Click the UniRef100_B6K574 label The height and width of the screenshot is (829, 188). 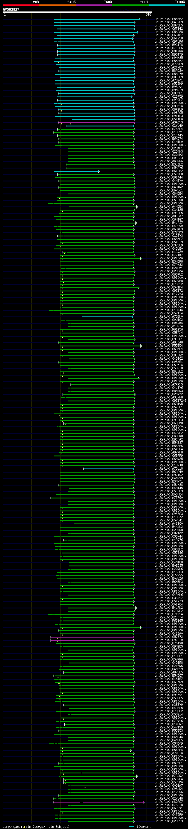click(169, 139)
